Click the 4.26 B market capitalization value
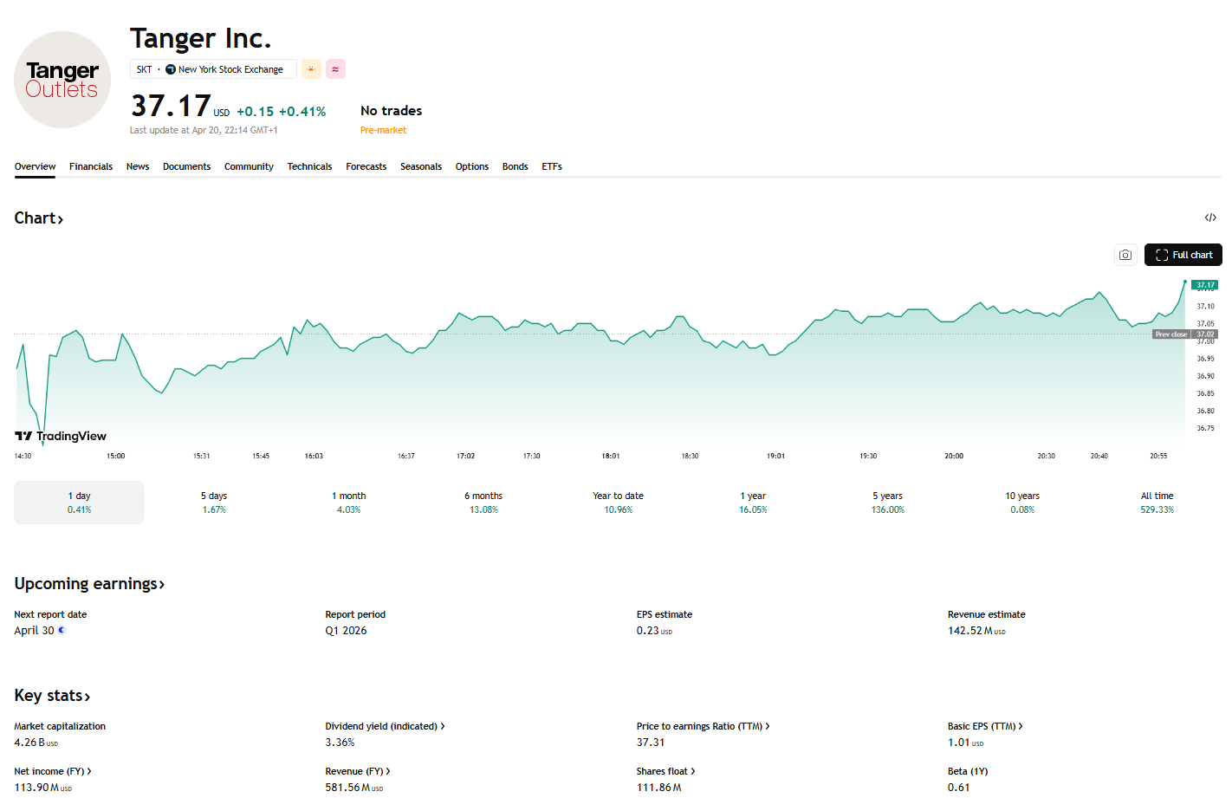This screenshot has width=1232, height=798. tap(36, 743)
